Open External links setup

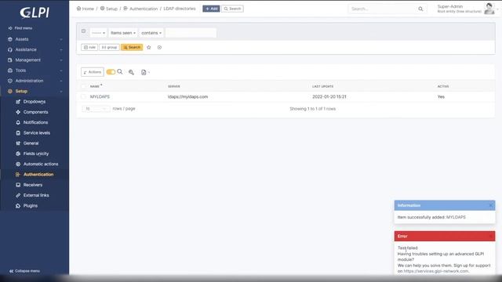[x=32, y=195]
